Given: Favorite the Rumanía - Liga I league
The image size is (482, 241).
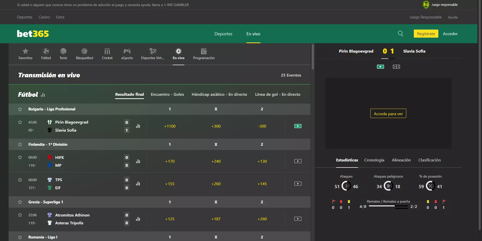Looking at the screenshot, I should (x=20, y=237).
